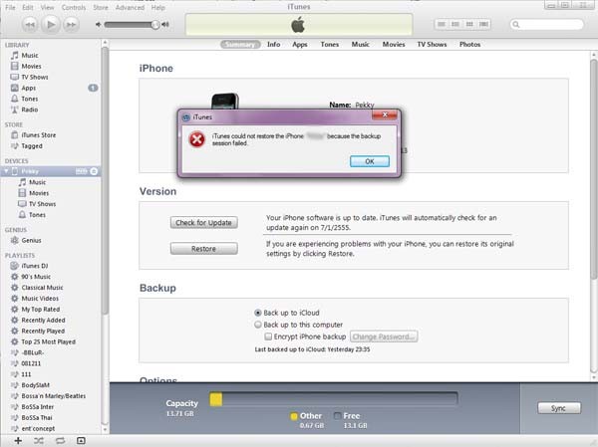Click the search field in toolbar

pos(547,24)
